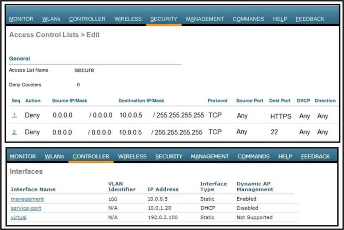The image size is (344, 230).
Task: Click the highlighted SECURITY tab in upper menu bar
Action: 164,19
